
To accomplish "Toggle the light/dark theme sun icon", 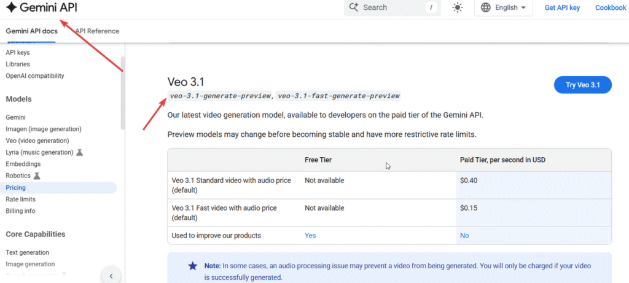I will [457, 8].
